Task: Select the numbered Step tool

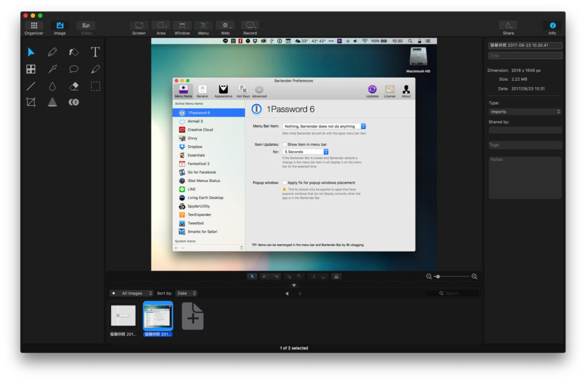Action: click(74, 102)
